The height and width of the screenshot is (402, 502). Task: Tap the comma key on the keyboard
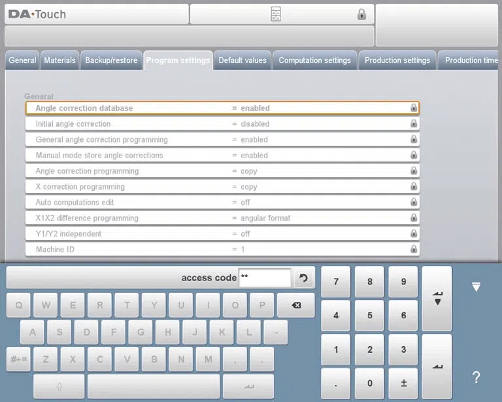235,360
